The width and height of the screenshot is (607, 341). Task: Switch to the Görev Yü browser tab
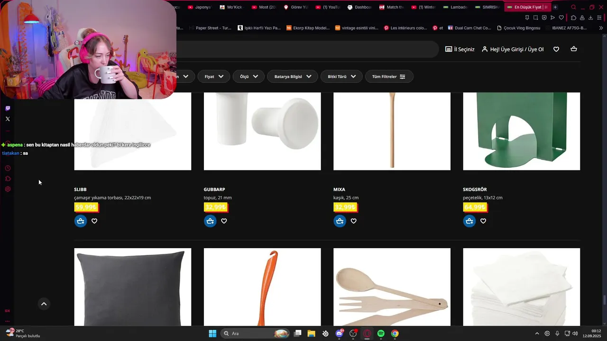click(x=296, y=7)
